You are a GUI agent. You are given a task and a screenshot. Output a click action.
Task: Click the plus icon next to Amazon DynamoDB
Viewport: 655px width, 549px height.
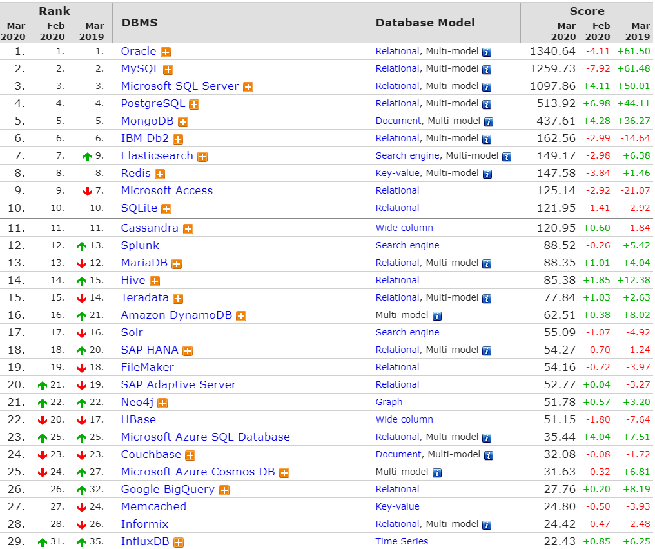coord(241,316)
